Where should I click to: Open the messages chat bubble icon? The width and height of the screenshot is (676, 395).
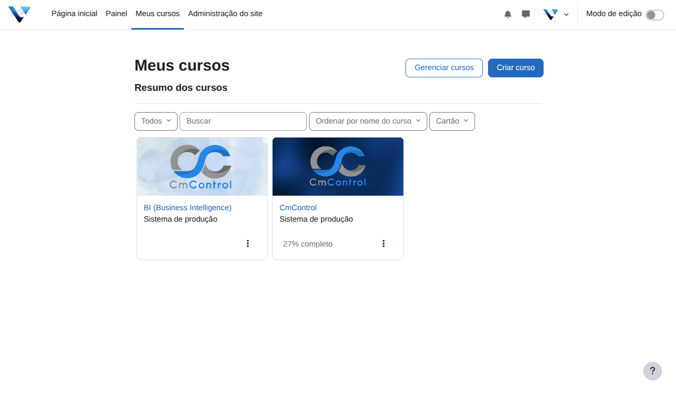point(526,15)
